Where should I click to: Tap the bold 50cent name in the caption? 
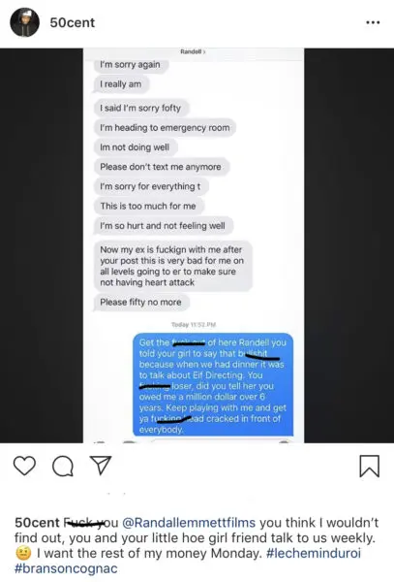[x=37, y=523]
